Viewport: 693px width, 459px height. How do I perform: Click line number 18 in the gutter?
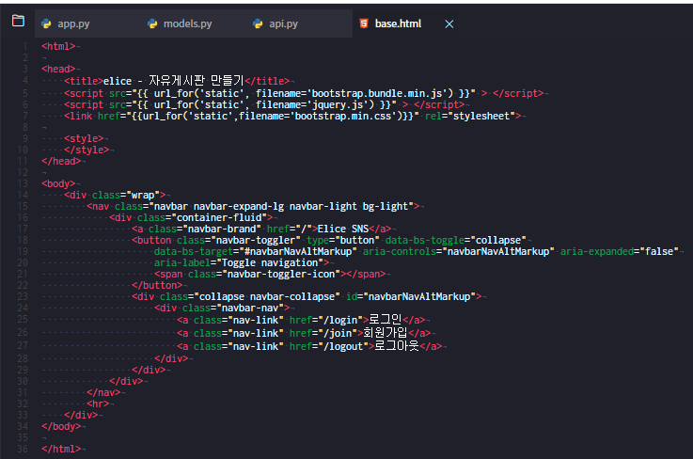(x=23, y=240)
